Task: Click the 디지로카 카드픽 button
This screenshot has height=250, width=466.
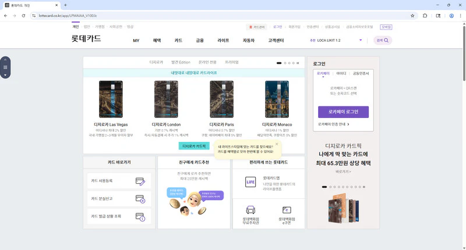Action: tap(194, 146)
